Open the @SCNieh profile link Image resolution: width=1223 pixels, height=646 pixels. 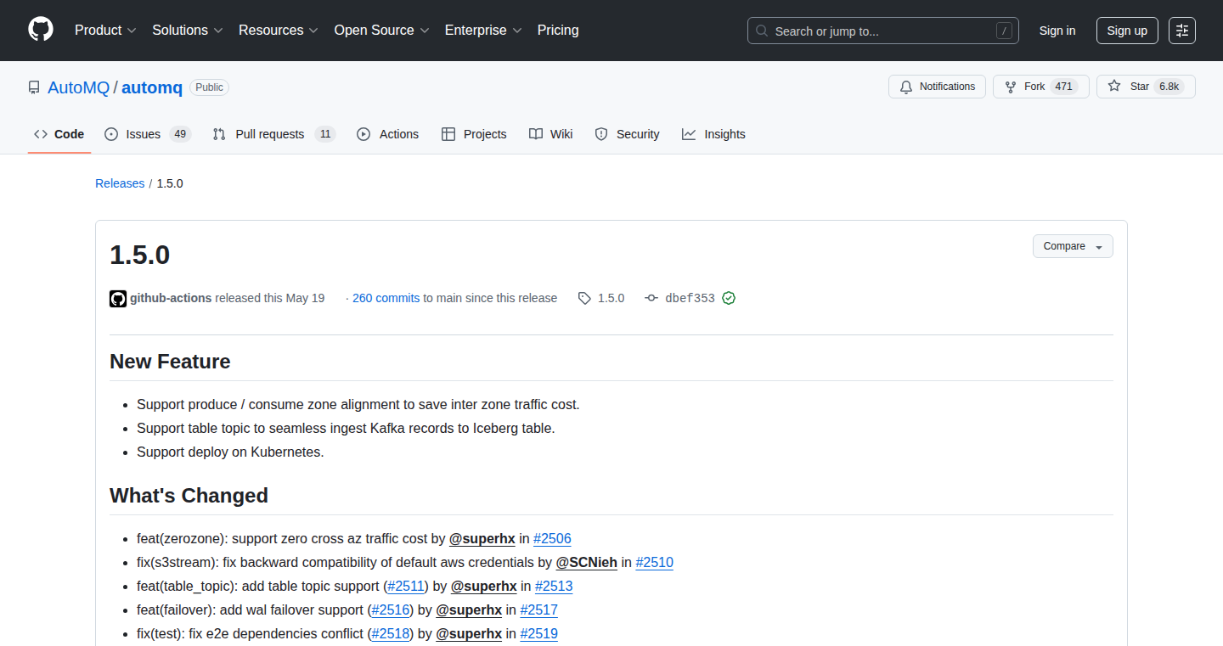click(587, 562)
